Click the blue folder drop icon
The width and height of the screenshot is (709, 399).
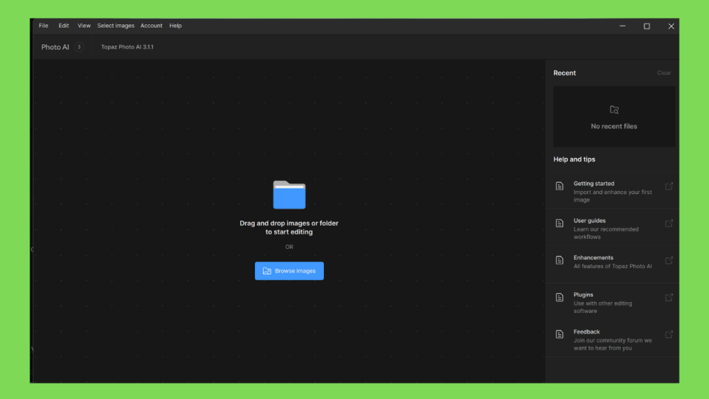point(289,195)
